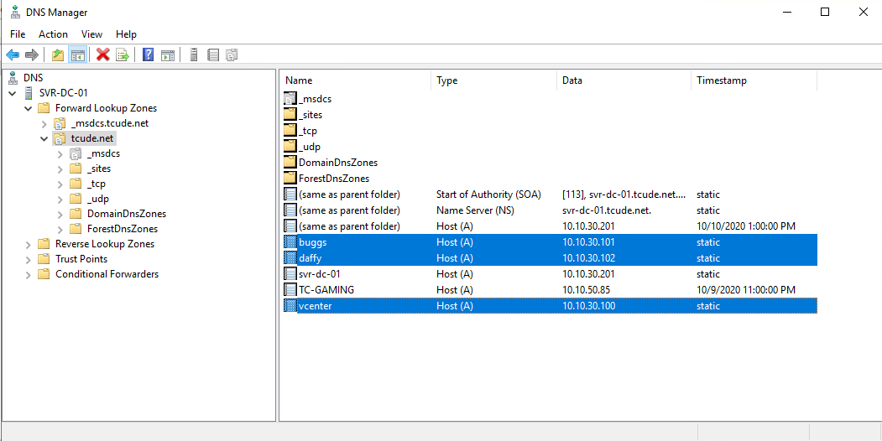Click the red Delete X icon
The width and height of the screenshot is (882, 441).
[103, 54]
